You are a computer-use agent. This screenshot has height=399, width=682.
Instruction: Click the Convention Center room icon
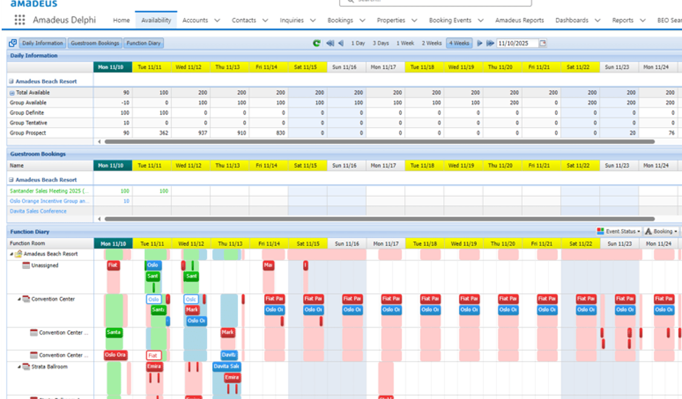tap(26, 299)
